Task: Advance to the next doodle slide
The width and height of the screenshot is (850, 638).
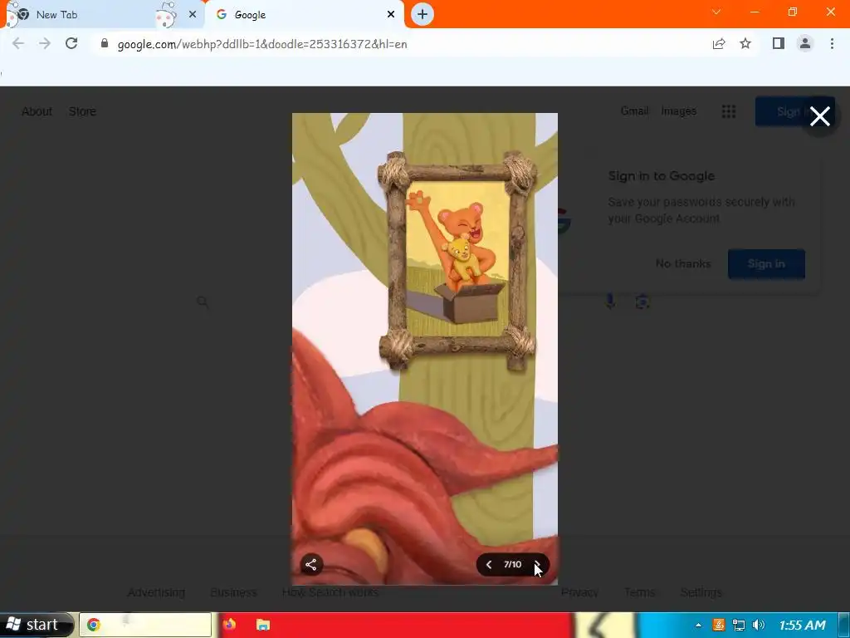Action: point(537,565)
